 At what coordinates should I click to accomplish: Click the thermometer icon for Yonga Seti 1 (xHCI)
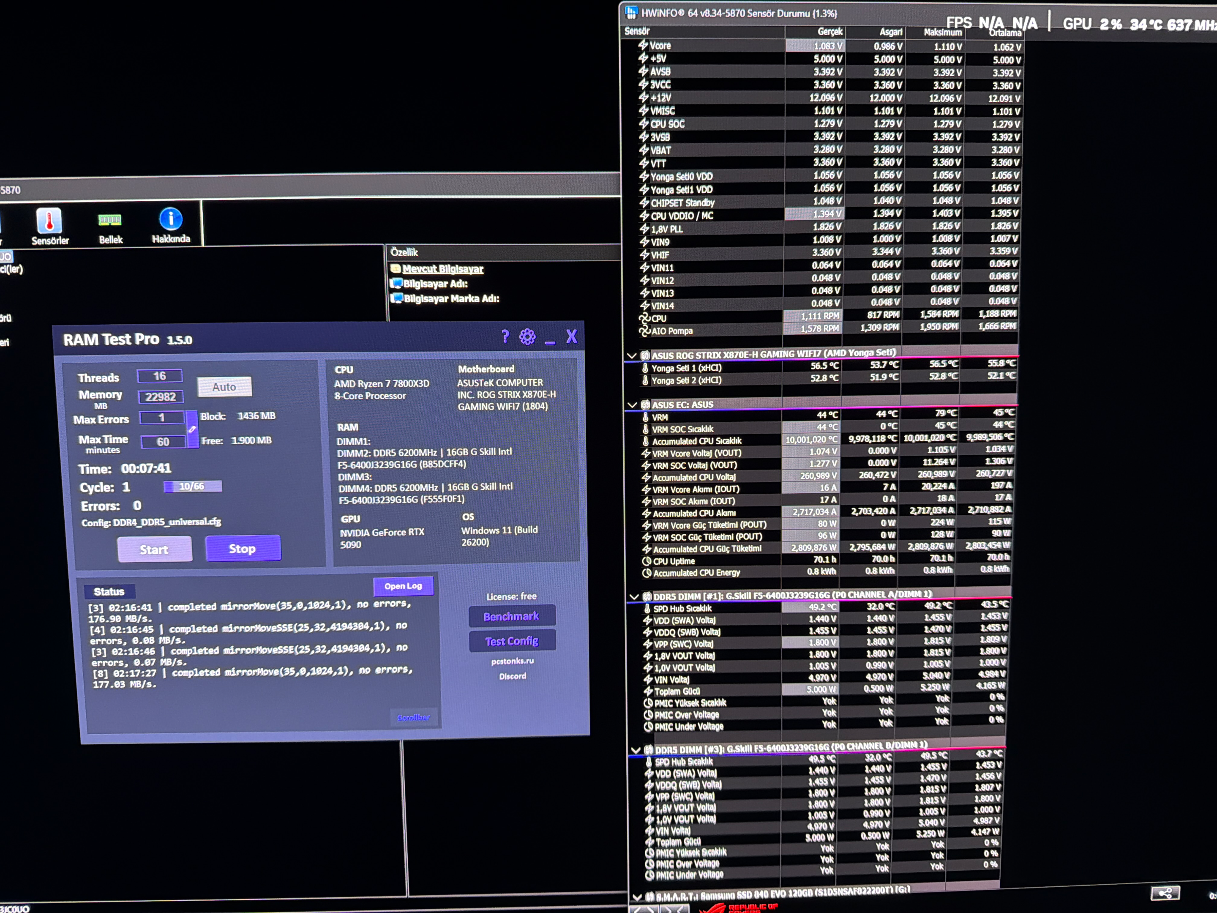(645, 368)
